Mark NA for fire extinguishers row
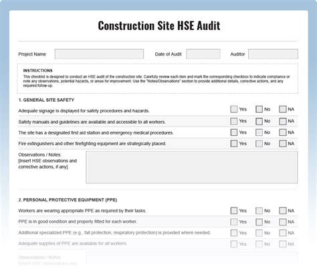Screen dimensions: 317x271 (x=282, y=143)
